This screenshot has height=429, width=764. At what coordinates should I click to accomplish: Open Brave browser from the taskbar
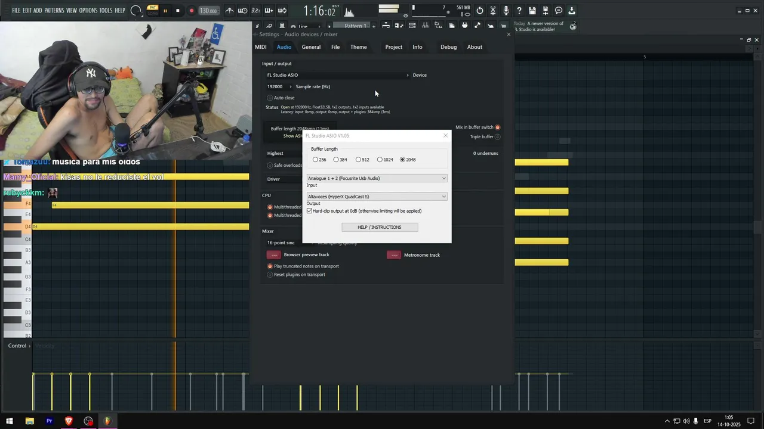click(x=69, y=421)
